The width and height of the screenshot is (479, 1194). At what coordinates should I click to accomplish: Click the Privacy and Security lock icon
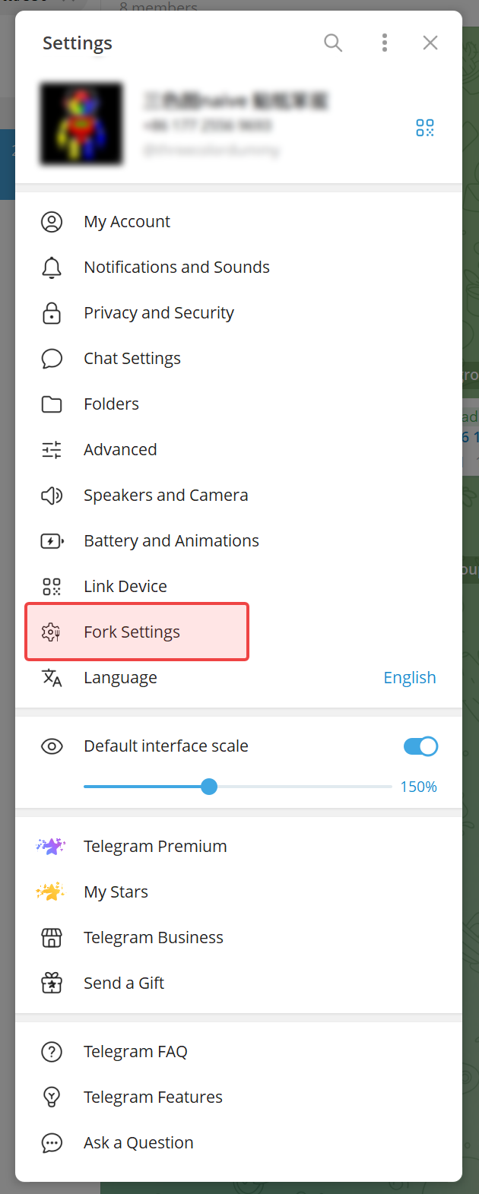[x=52, y=313]
